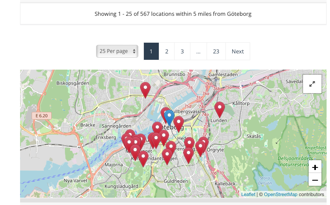Open the OpenStreetMap attribution link
330x205 pixels.
(x=280, y=194)
